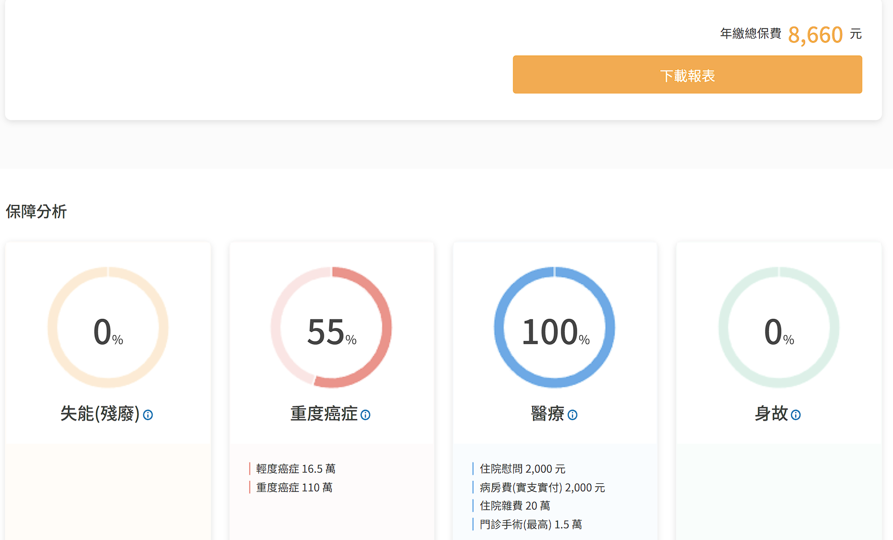Open info icon next to 身故

pos(796,415)
